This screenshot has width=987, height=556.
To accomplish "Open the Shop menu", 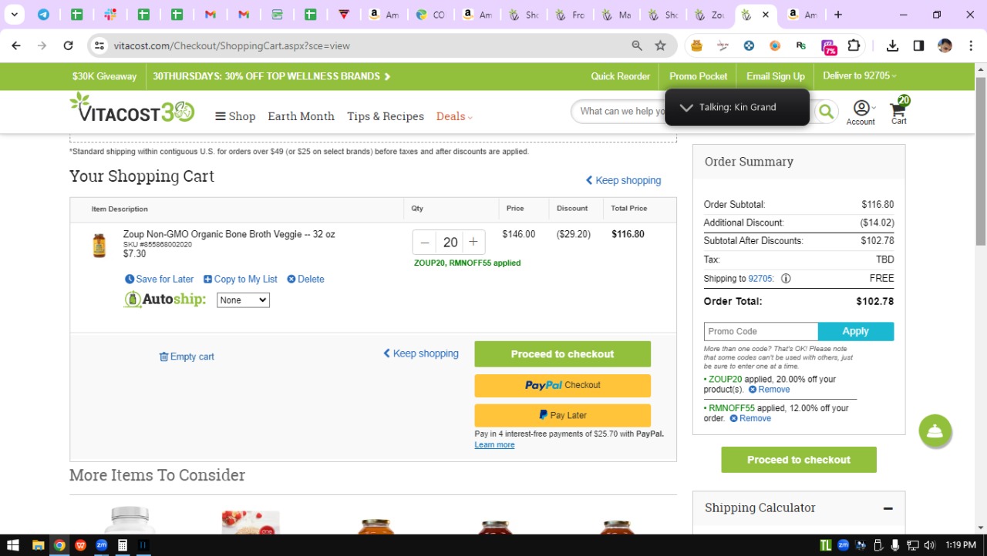I will click(x=235, y=116).
